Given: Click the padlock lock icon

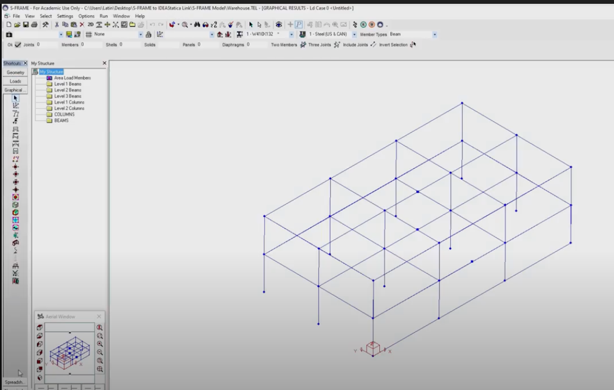Looking at the screenshot, I should [x=148, y=34].
